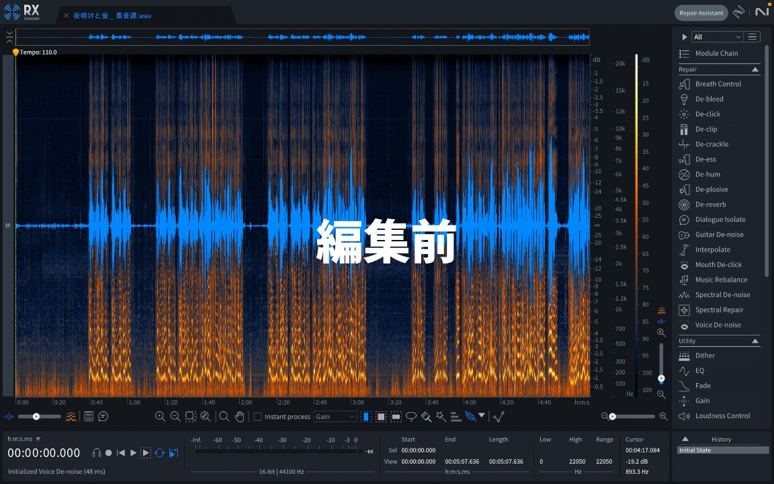Adjust the waveform/spectrogram balance slider
Screen dimensions: 774x484
point(36,417)
